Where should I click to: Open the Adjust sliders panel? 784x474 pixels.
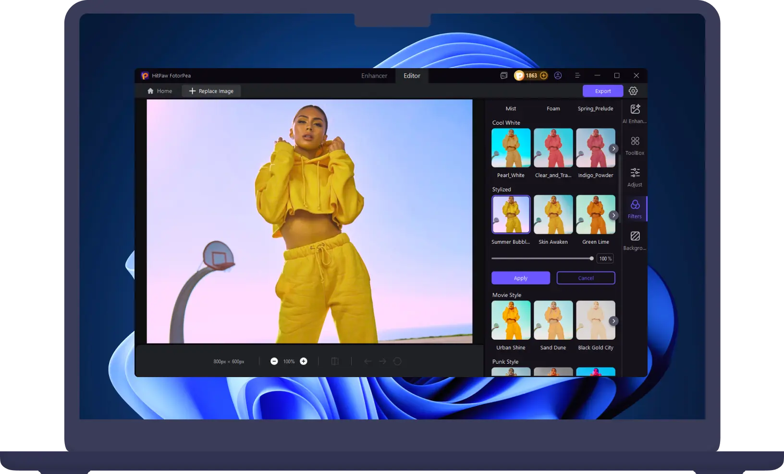tap(635, 177)
